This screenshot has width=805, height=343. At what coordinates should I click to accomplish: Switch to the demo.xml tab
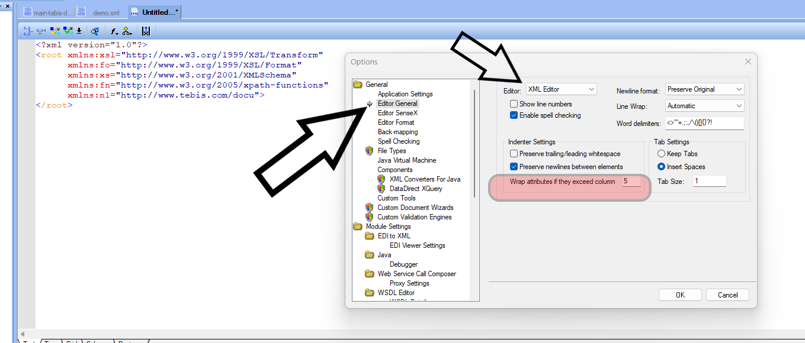tap(105, 12)
